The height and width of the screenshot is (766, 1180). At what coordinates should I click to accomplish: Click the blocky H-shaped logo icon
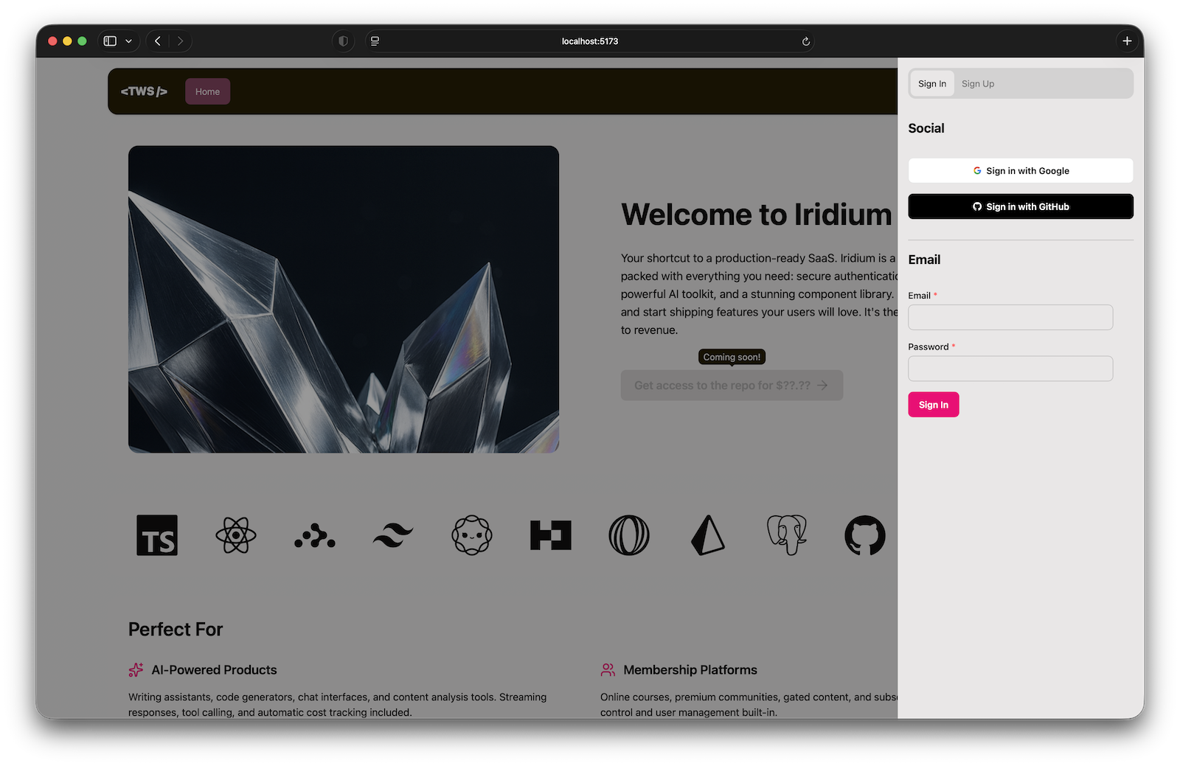point(551,535)
